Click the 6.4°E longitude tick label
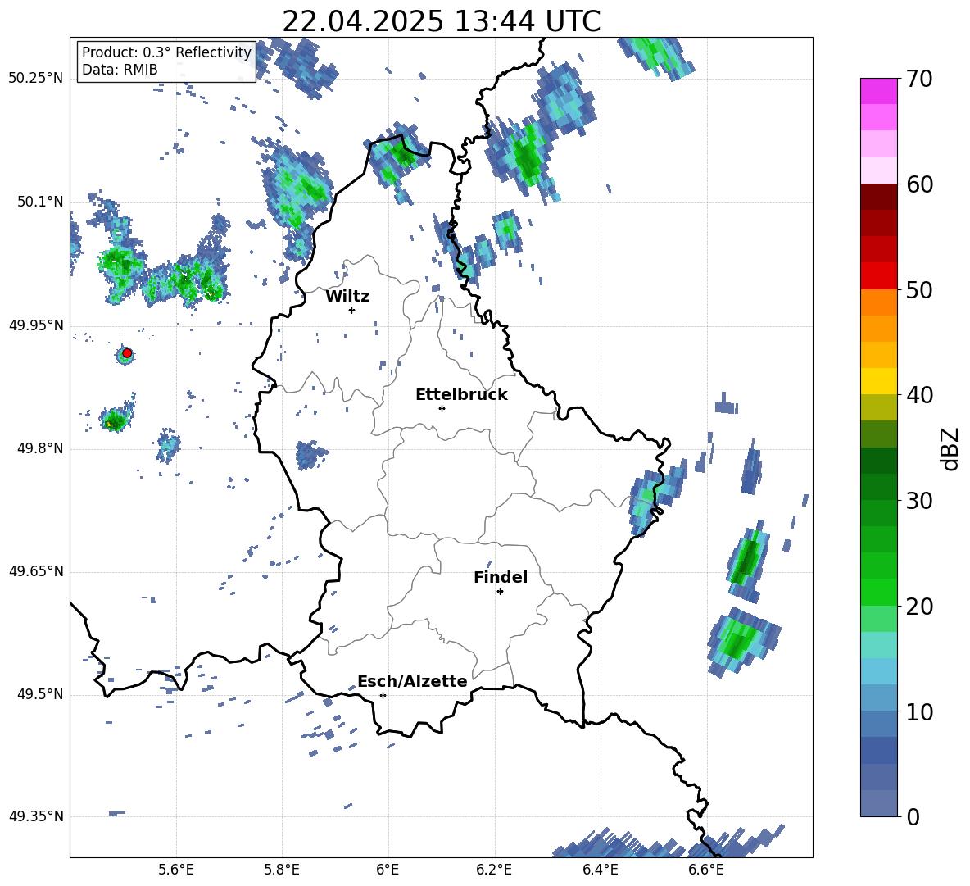 click(x=600, y=870)
